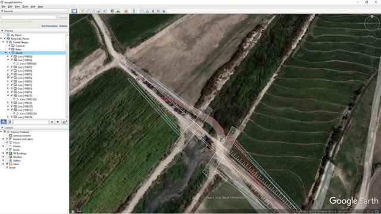Click the Print toolbar icon

click(x=148, y=11)
